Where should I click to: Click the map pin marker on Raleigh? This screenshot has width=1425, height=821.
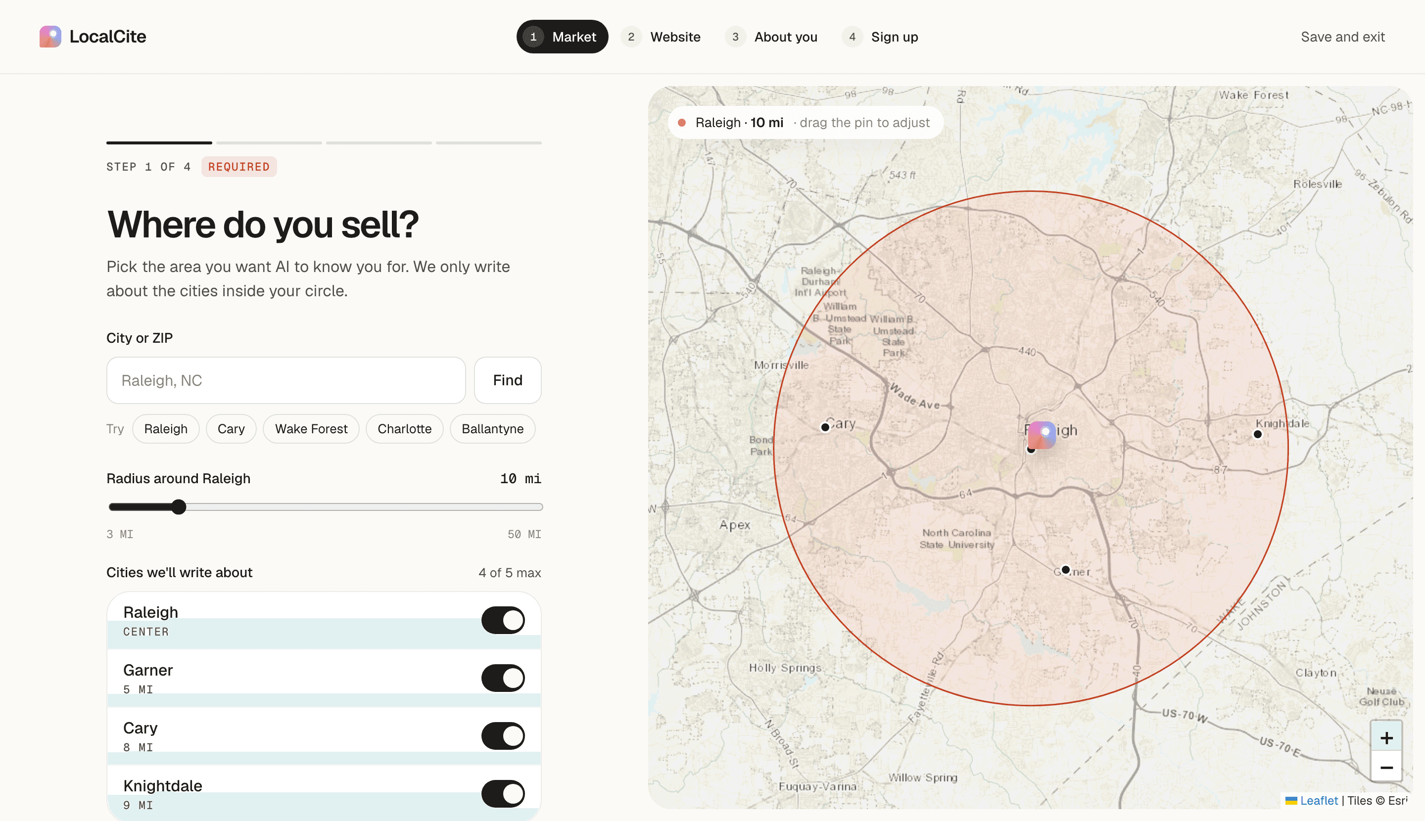coord(1042,435)
